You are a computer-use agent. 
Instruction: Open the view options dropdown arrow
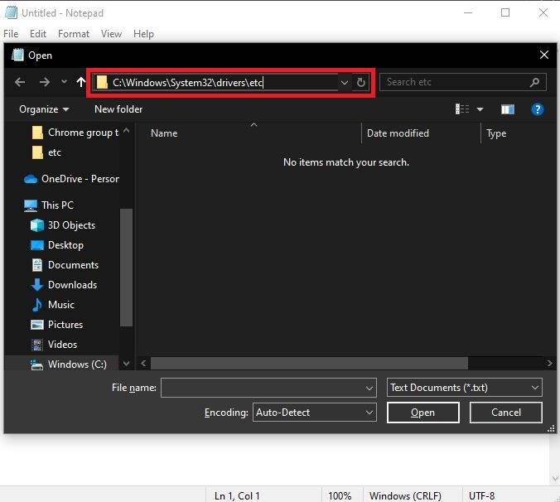pyautogui.click(x=480, y=109)
